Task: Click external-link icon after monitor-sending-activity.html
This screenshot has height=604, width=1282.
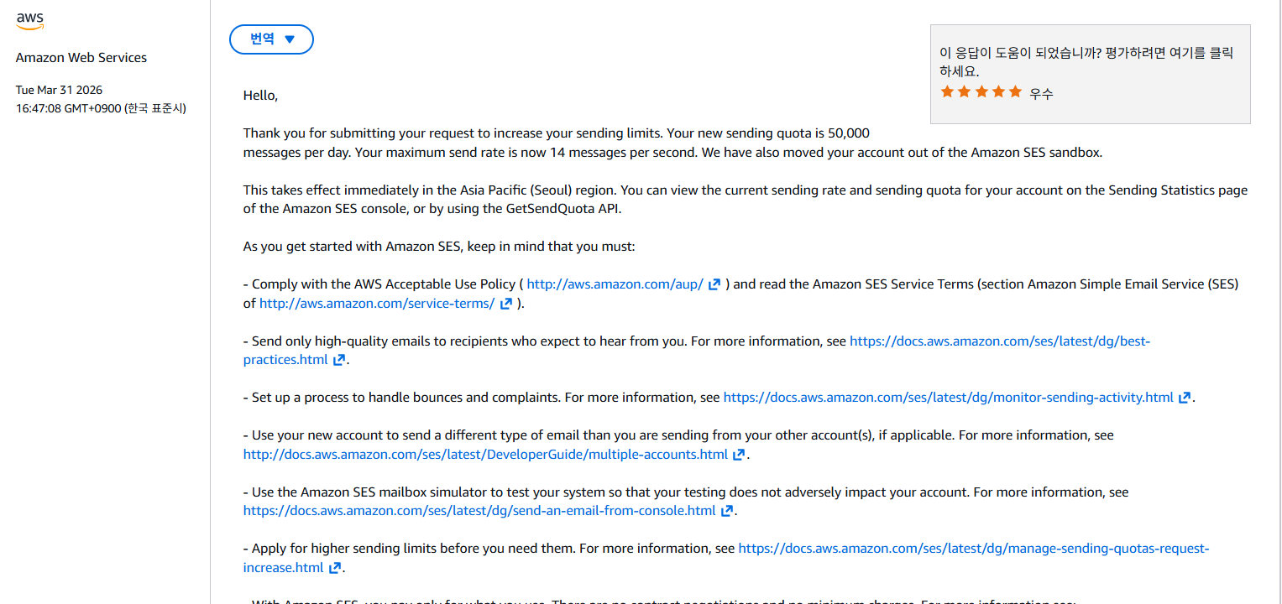Action: pyautogui.click(x=1185, y=398)
